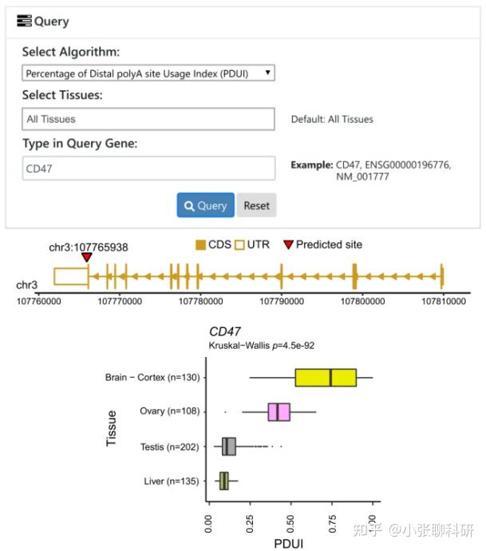Click the UTR box on gene track
Image resolution: width=486 pixels, height=551 pixels.
pyautogui.click(x=71, y=276)
